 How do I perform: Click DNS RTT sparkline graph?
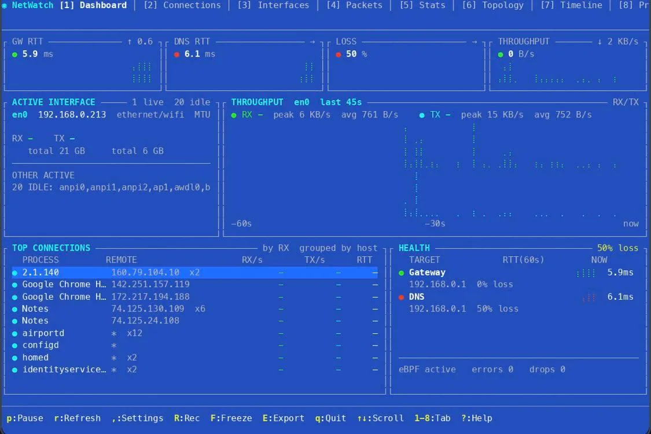tap(307, 73)
